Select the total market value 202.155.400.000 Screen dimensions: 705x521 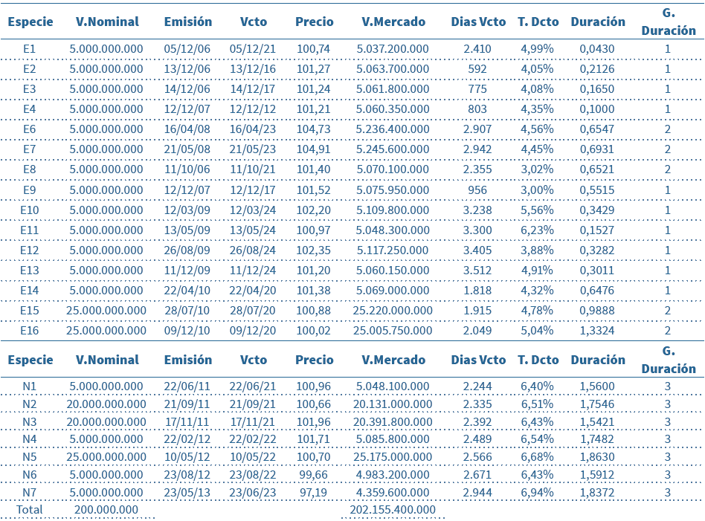click(393, 510)
